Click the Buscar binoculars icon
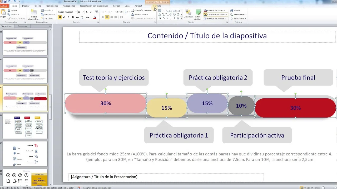 (232, 10)
